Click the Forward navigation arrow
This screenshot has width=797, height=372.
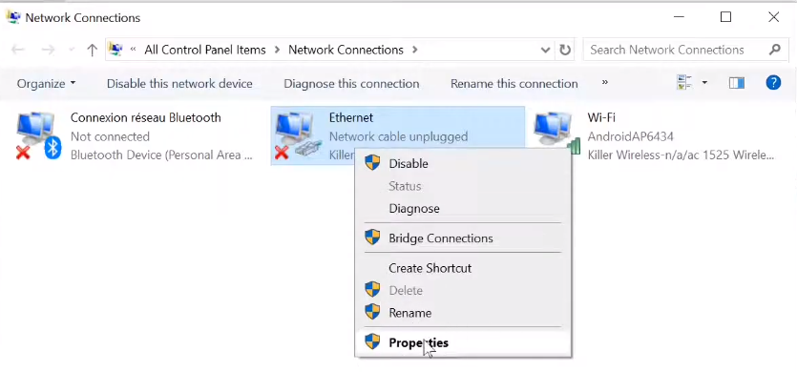[48, 50]
